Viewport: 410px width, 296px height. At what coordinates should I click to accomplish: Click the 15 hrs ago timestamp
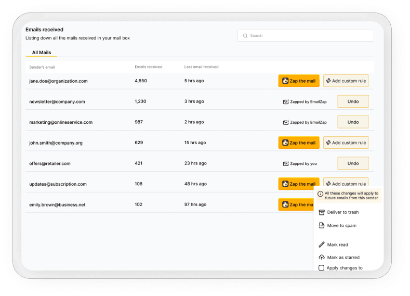point(195,143)
